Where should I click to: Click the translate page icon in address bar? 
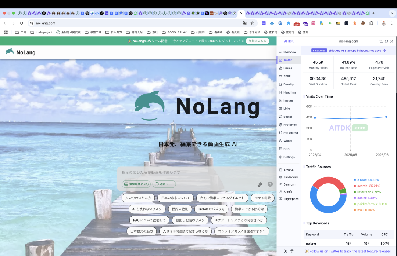click(x=245, y=23)
